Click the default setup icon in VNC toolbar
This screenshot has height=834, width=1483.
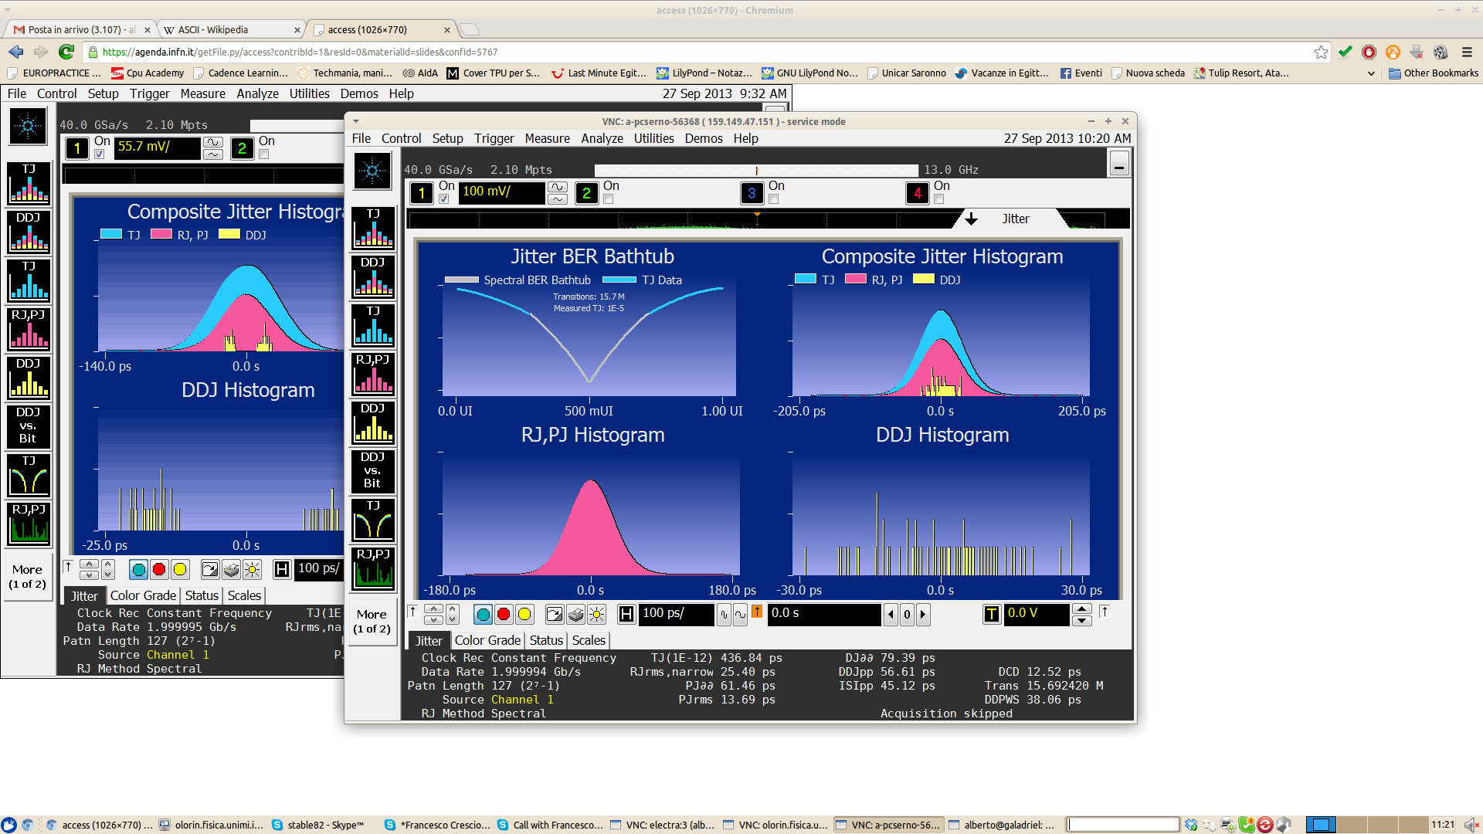pyautogui.click(x=575, y=614)
